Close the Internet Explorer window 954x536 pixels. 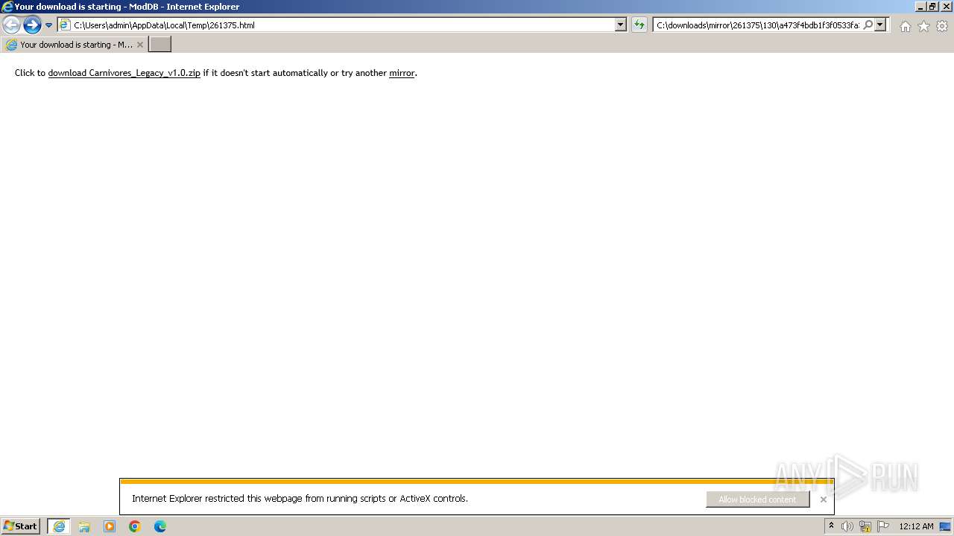(x=945, y=7)
